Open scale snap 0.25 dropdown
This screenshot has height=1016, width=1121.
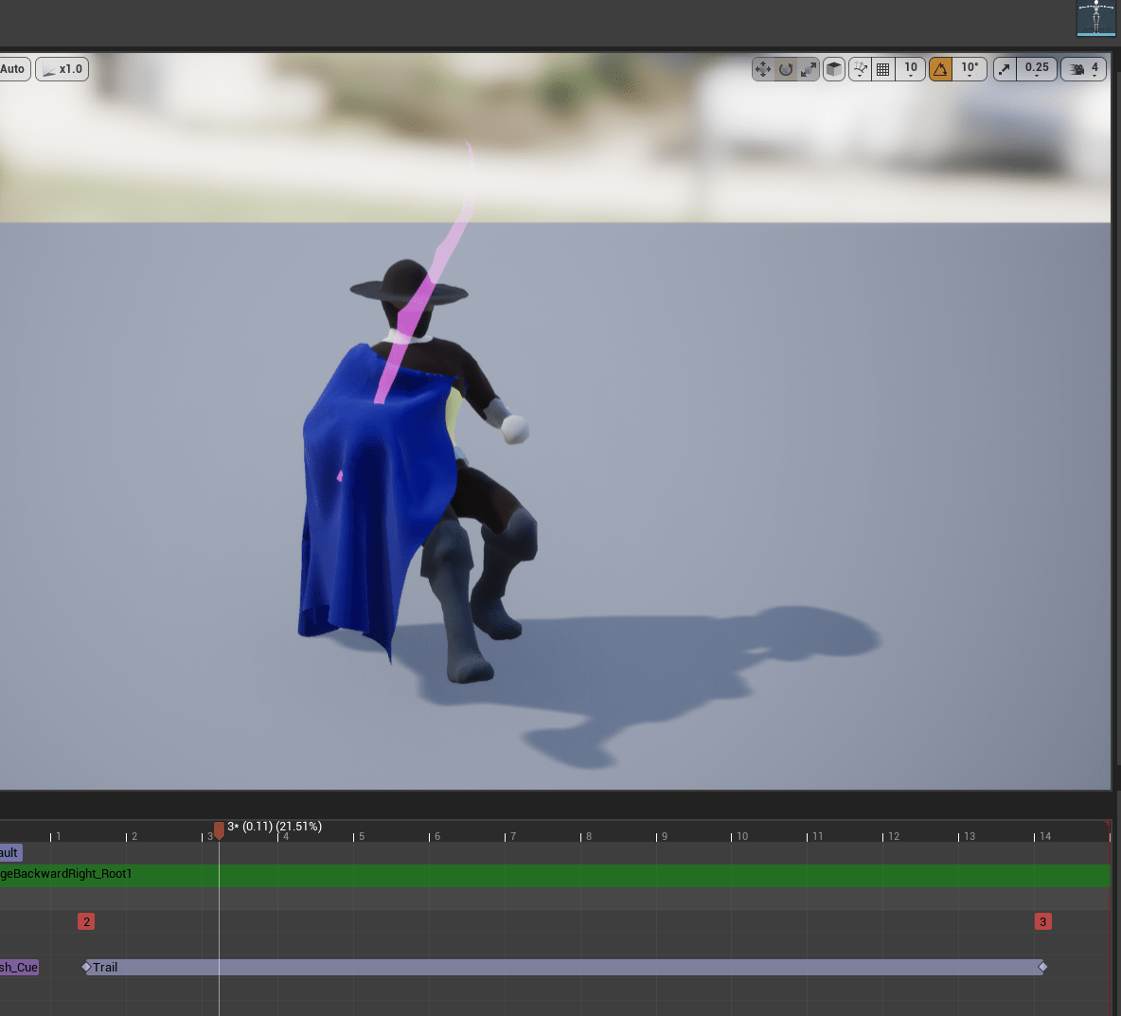(x=1037, y=69)
